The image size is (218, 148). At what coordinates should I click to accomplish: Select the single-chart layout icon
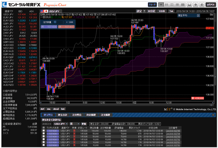click(x=161, y=5)
